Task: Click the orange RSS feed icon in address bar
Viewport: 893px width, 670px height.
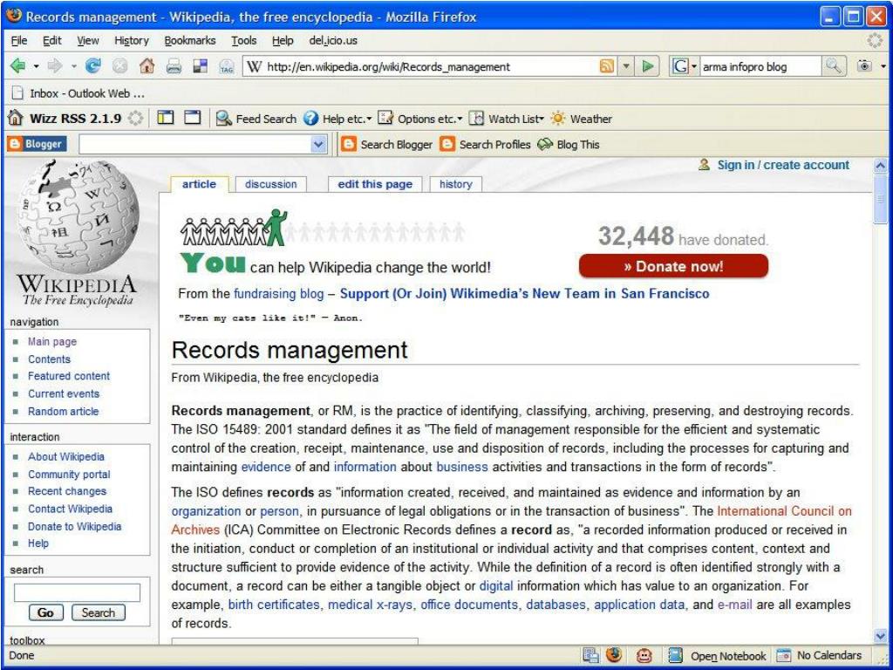Action: [x=607, y=66]
